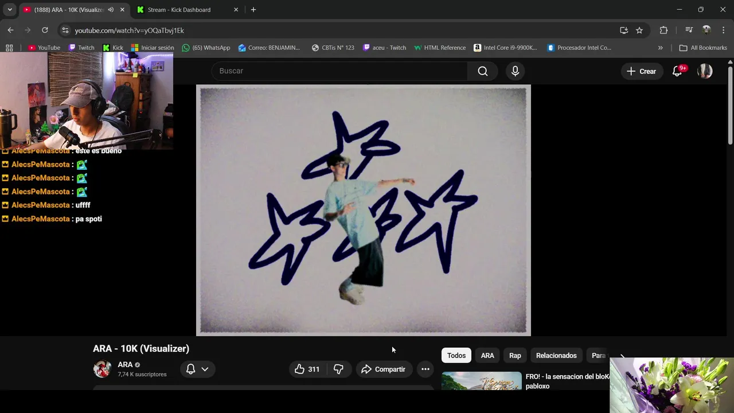Image resolution: width=734 pixels, height=413 pixels.
Task: View site information icon in address bar
Action: coord(65,30)
